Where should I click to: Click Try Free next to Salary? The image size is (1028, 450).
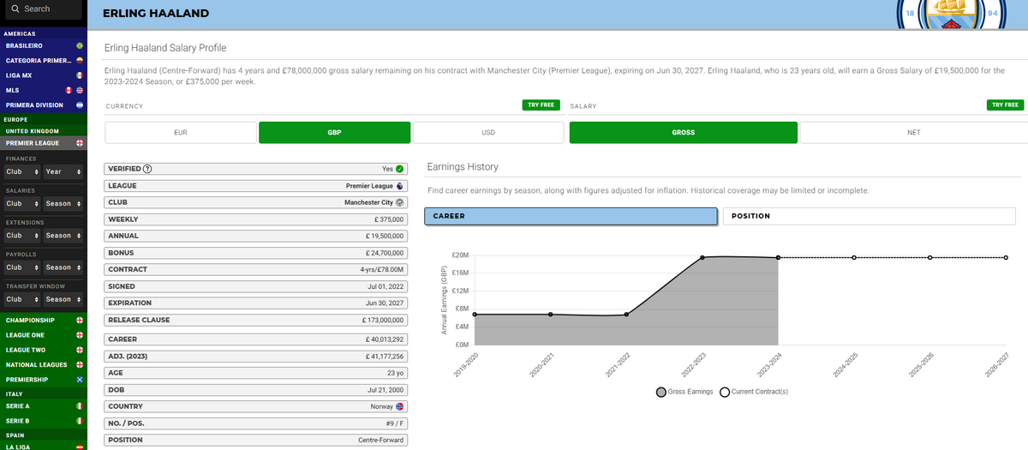pyautogui.click(x=1006, y=105)
